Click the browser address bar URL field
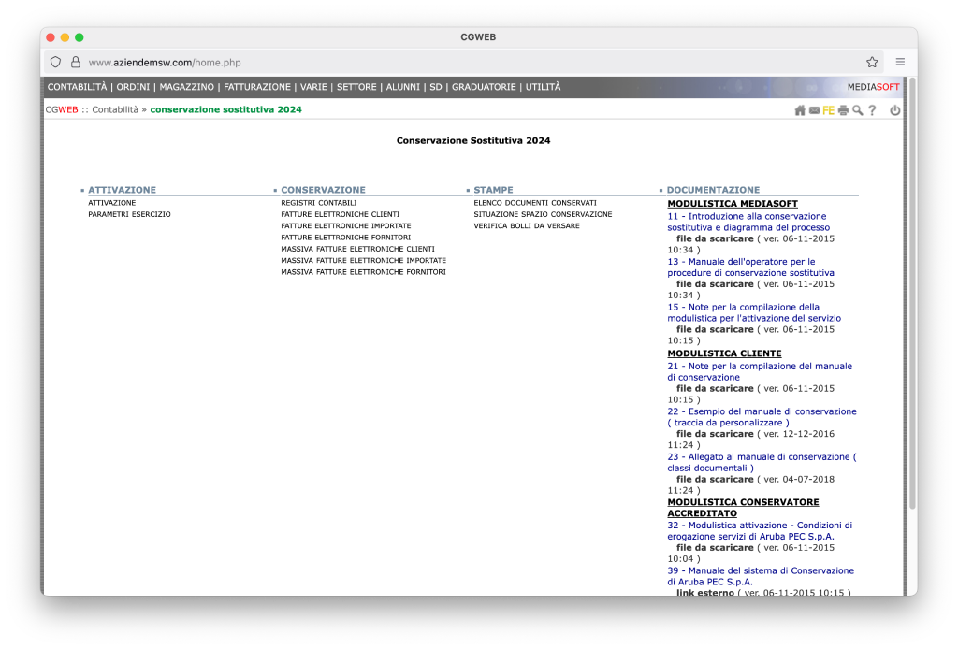Viewport: 958px width, 649px height. (x=468, y=62)
